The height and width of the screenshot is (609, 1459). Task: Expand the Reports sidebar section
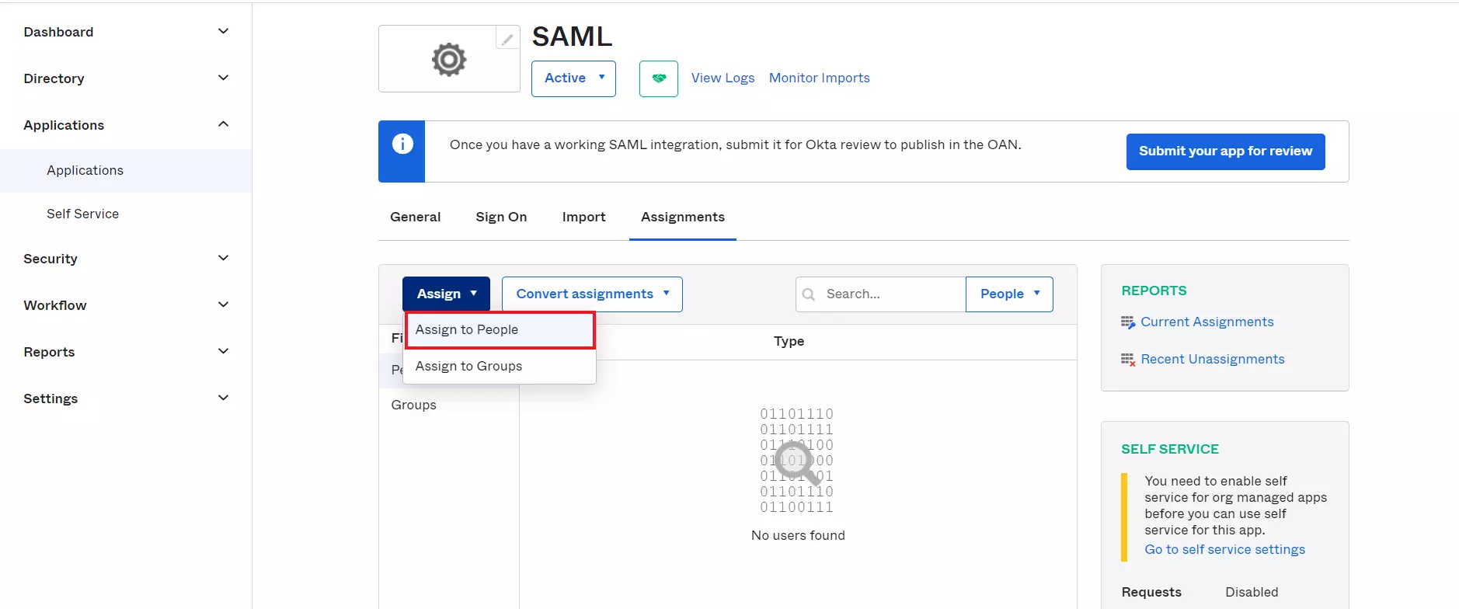(126, 352)
